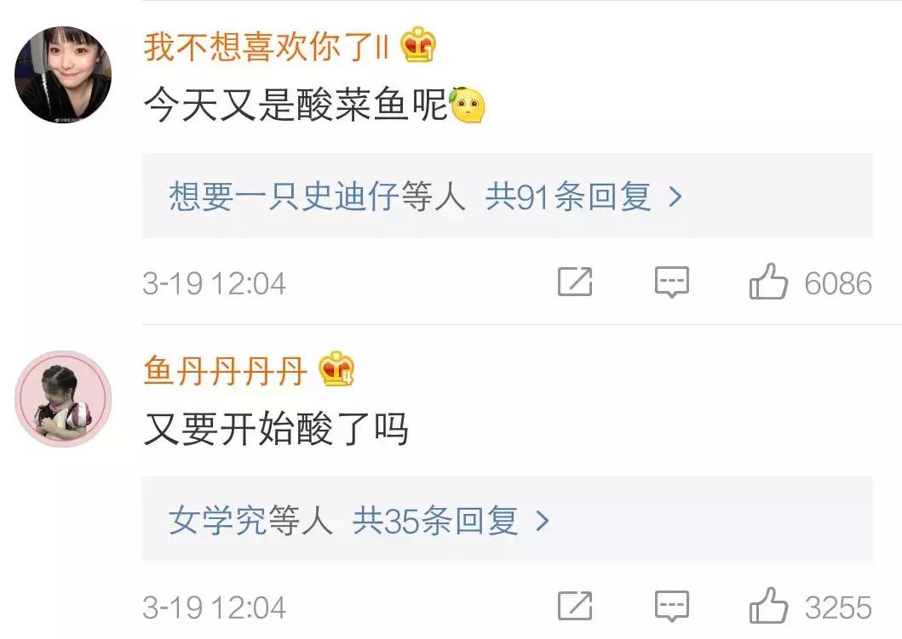
Task: Click crown badge beside 我不想喜欢你了II
Action: (418, 45)
